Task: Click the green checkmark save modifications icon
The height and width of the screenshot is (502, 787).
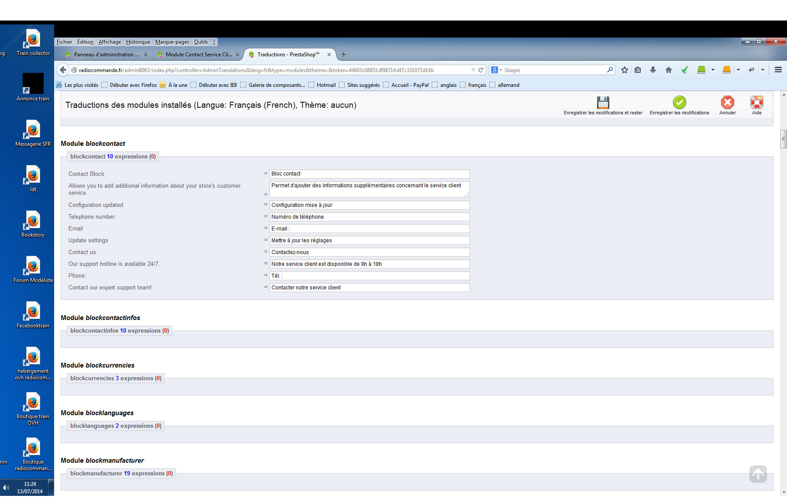Action: (679, 103)
